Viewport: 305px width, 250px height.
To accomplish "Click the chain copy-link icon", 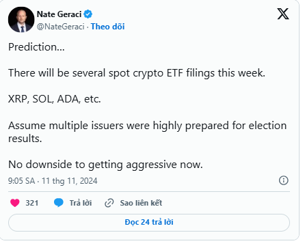I will point(109,203).
